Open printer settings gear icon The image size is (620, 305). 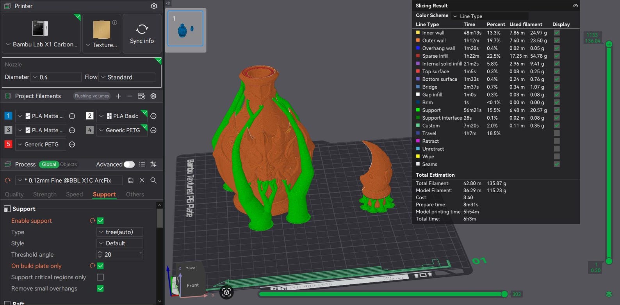point(154,6)
